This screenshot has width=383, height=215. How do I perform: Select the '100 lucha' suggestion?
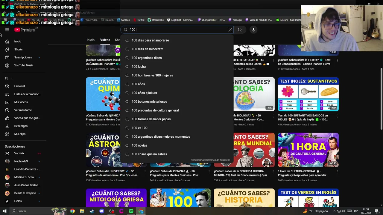177,67
